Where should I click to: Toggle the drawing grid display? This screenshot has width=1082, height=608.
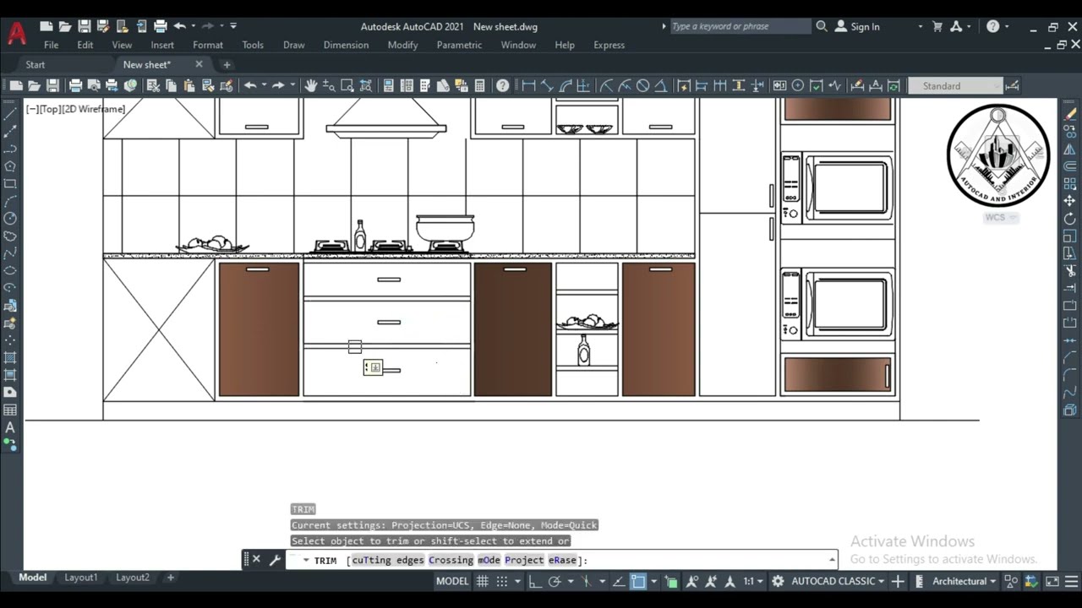483,581
